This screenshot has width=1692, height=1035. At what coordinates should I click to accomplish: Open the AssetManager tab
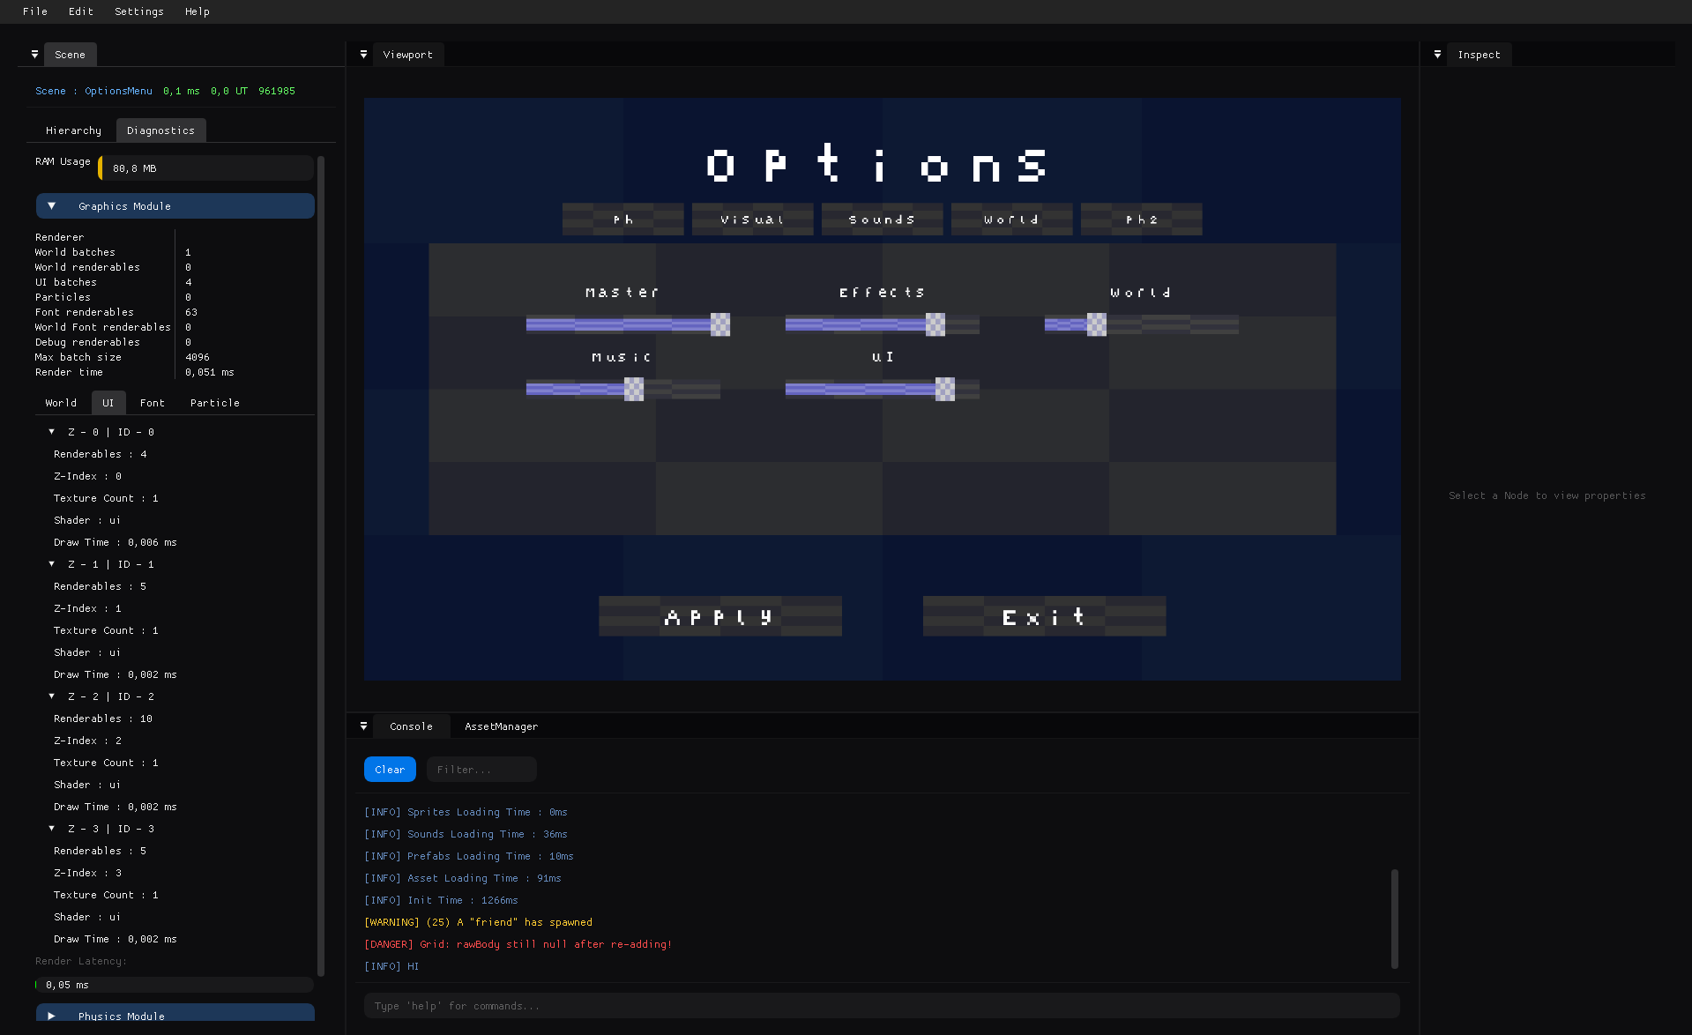point(501,726)
